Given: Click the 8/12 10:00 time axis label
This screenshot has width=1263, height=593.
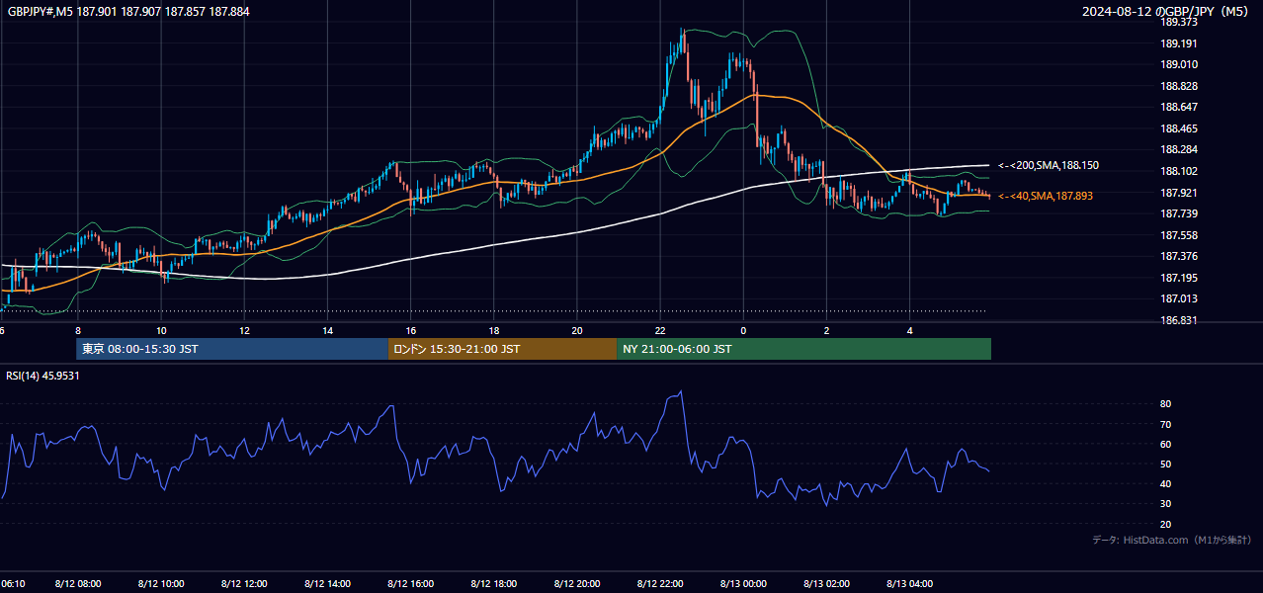Looking at the screenshot, I should [x=160, y=584].
